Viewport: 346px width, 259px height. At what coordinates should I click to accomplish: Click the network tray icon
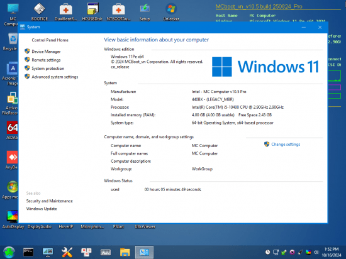tap(276, 252)
